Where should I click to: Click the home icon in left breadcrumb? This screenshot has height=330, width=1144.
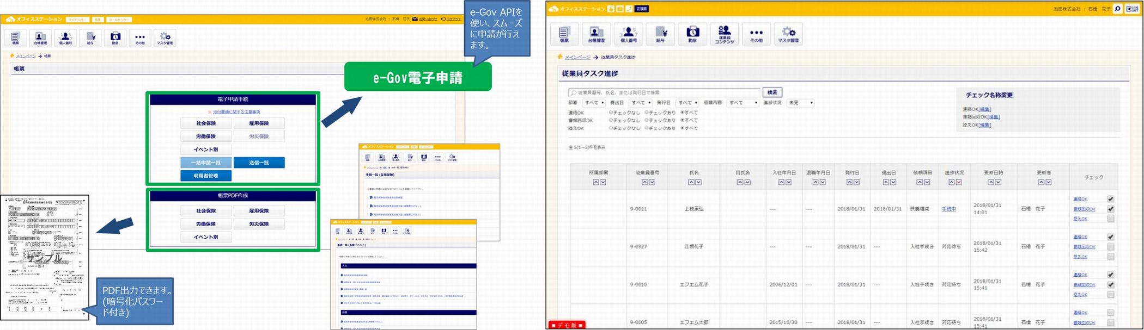click(11, 55)
